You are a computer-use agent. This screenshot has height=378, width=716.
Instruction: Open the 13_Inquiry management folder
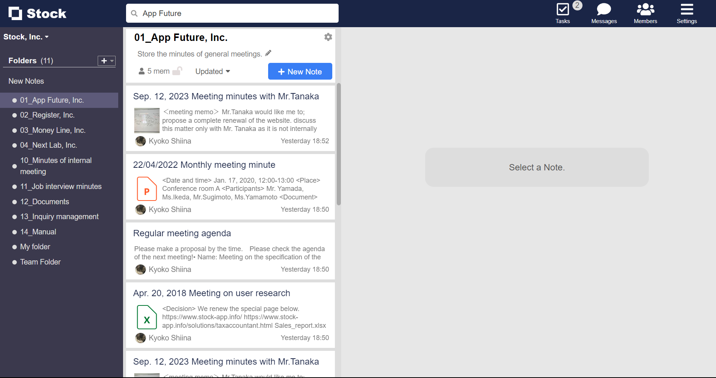tap(59, 216)
